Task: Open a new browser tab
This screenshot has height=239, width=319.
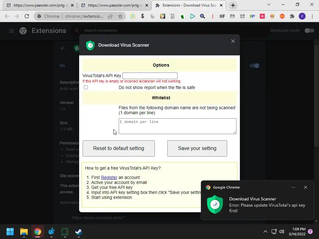Action: tap(233, 6)
